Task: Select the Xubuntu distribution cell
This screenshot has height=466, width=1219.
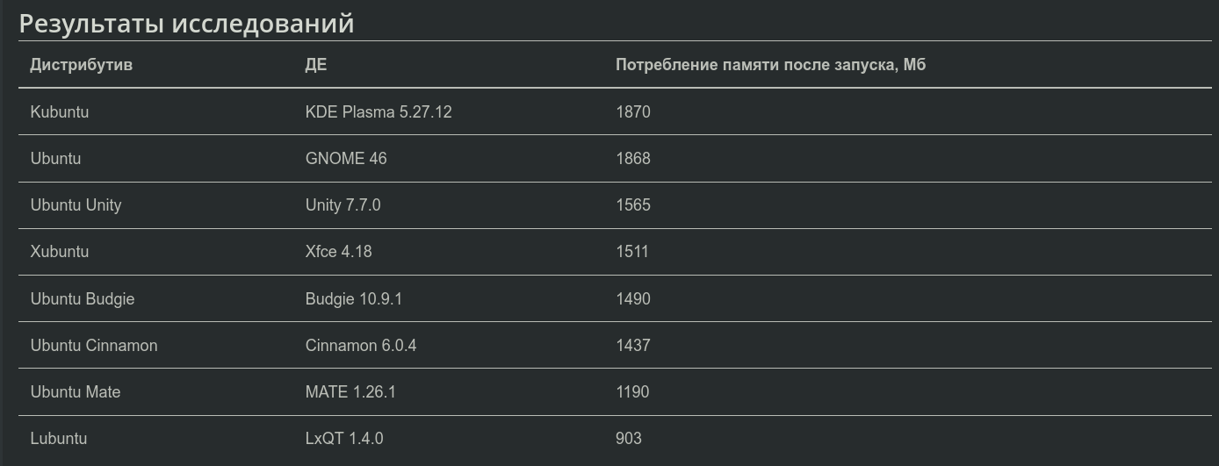Action: 60,252
